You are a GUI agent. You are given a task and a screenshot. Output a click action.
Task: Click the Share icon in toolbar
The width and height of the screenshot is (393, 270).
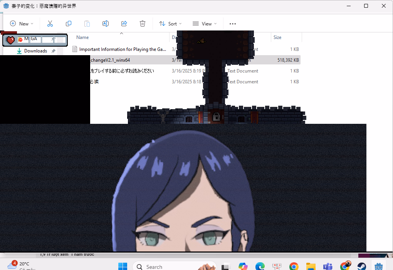click(124, 24)
